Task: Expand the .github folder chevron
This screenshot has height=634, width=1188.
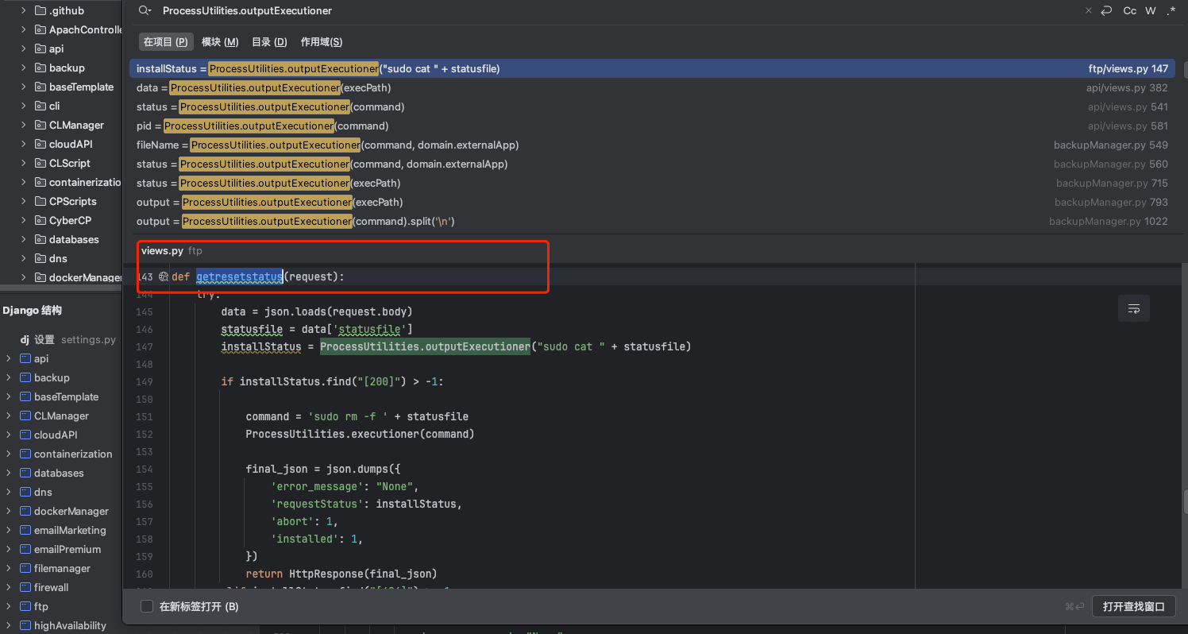Action: (22, 10)
